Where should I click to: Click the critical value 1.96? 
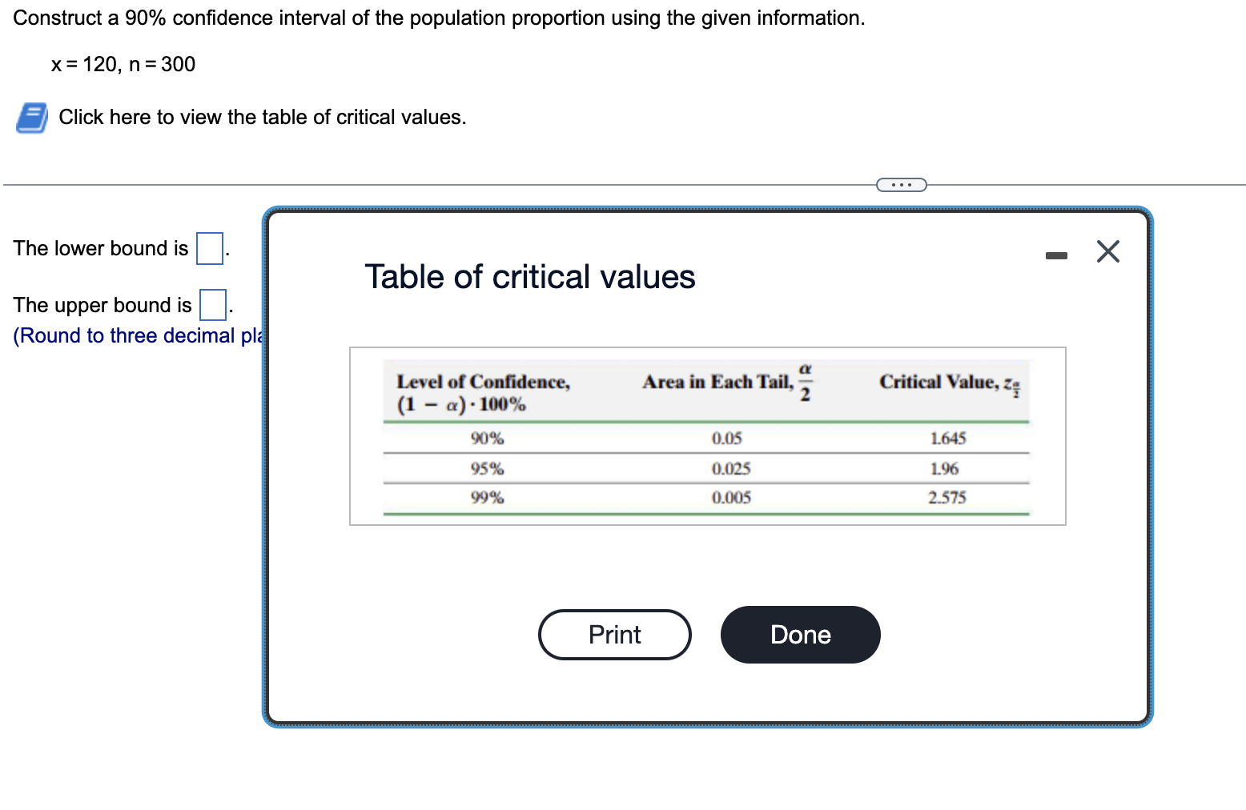pos(943,468)
